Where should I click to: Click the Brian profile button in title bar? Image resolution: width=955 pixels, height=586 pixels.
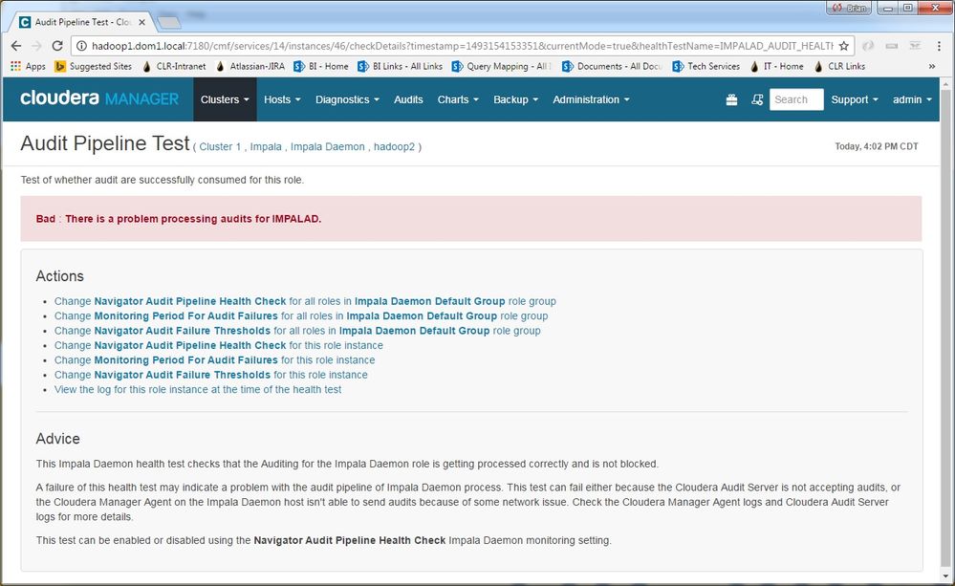pyautogui.click(x=850, y=8)
